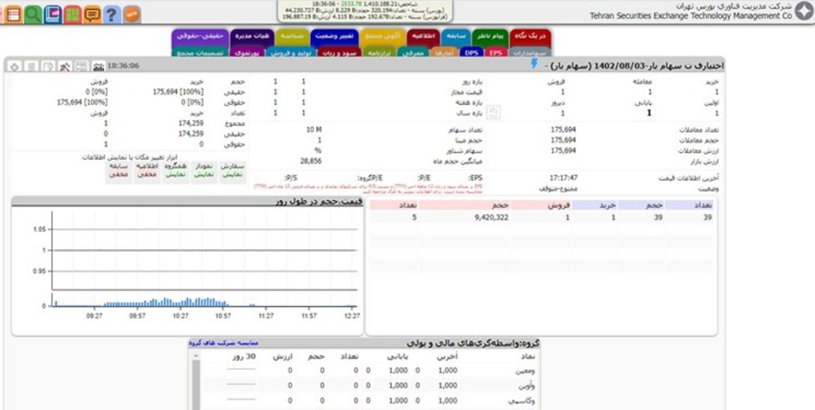Switch to the DPS tab
The height and width of the screenshot is (410, 815).
click(472, 52)
